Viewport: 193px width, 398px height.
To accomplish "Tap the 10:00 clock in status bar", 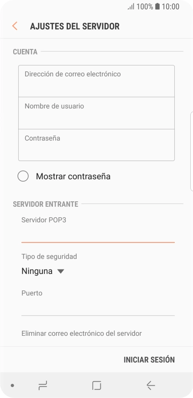I will [171, 6].
